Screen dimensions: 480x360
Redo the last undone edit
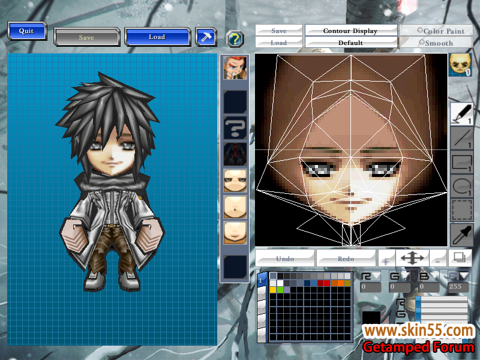[x=346, y=259]
